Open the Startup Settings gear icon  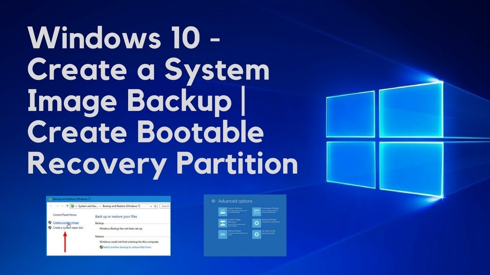click(x=256, y=223)
